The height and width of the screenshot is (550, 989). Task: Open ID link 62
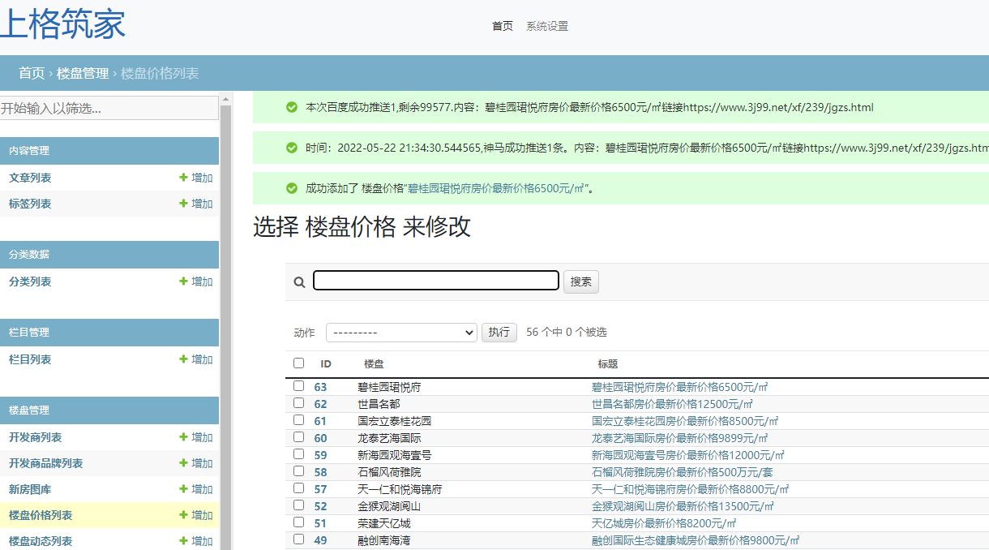[x=321, y=404]
